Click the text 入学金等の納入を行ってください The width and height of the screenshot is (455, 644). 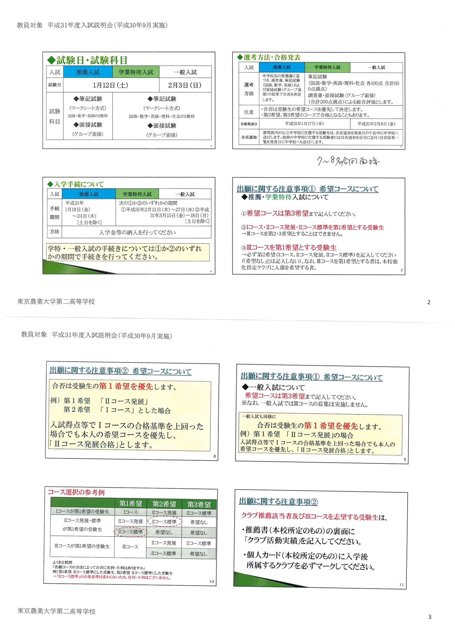point(138,232)
